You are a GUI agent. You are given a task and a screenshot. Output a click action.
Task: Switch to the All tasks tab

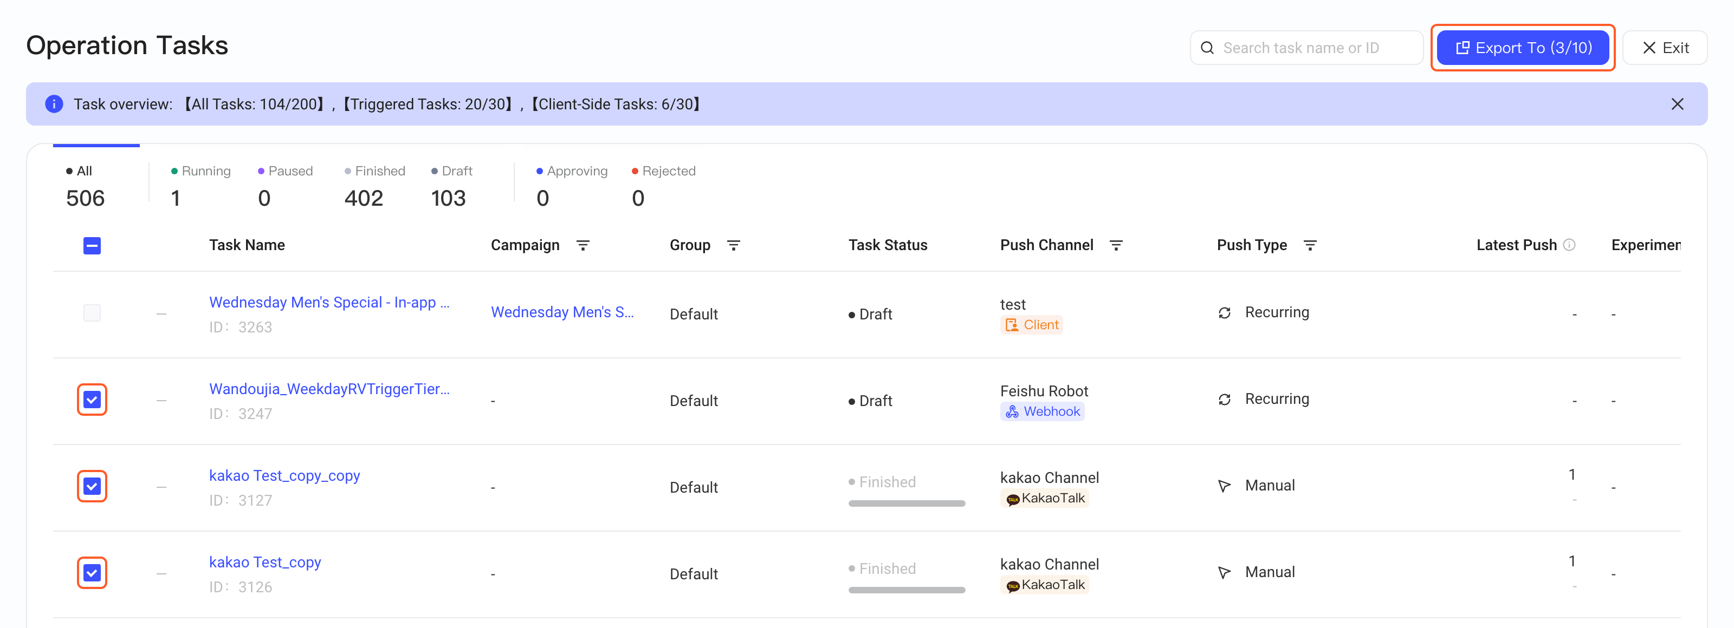86,186
